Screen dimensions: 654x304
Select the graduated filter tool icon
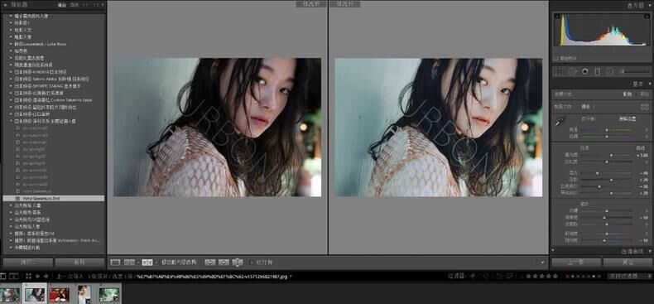(x=597, y=72)
